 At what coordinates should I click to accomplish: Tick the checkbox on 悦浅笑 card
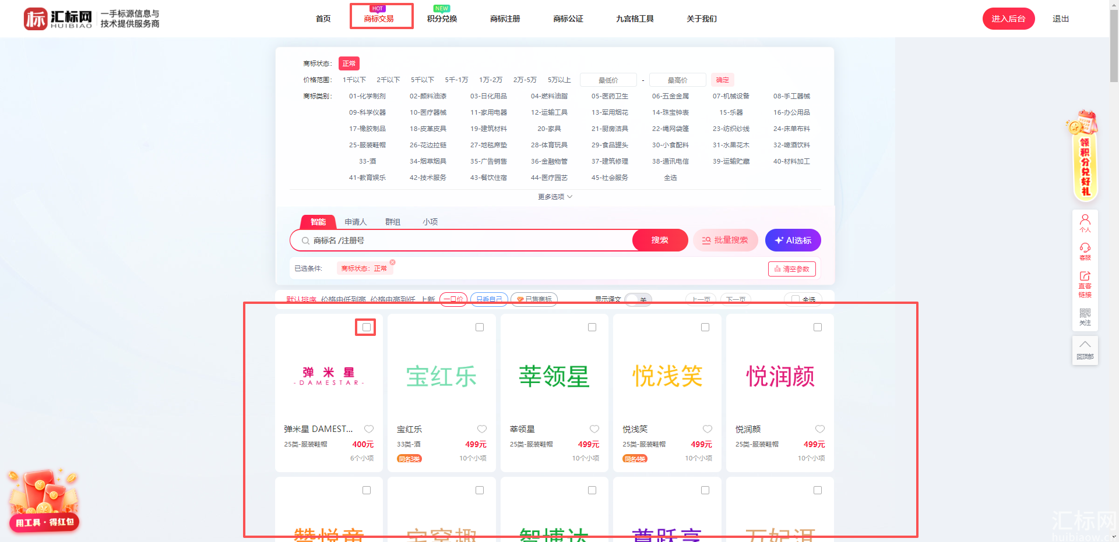point(705,327)
